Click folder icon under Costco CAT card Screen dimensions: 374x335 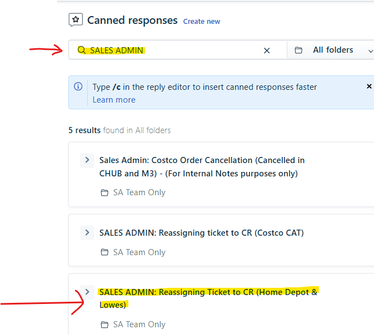click(x=104, y=252)
